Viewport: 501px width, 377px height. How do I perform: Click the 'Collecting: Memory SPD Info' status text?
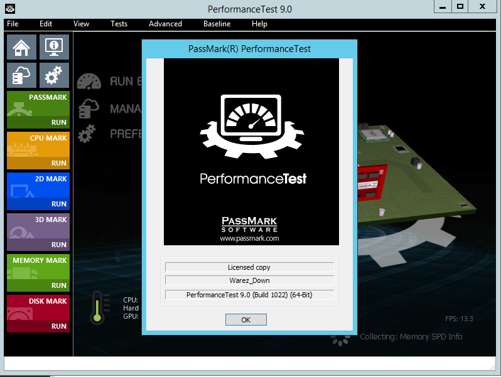coord(411,337)
